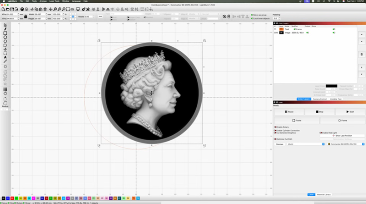Click the square Frame button
The height and width of the screenshot is (204, 366).
click(x=296, y=121)
